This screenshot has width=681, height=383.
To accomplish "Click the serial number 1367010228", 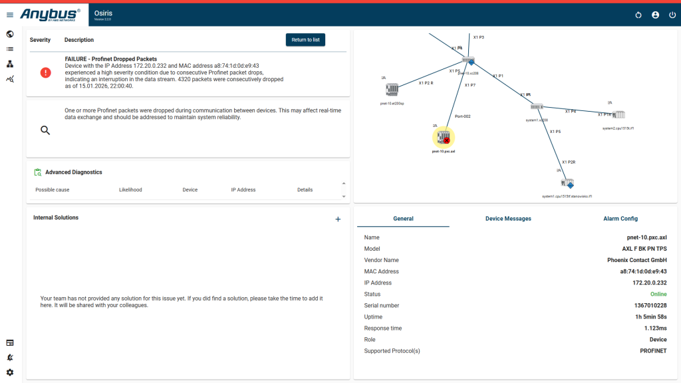I will pyautogui.click(x=650, y=306).
